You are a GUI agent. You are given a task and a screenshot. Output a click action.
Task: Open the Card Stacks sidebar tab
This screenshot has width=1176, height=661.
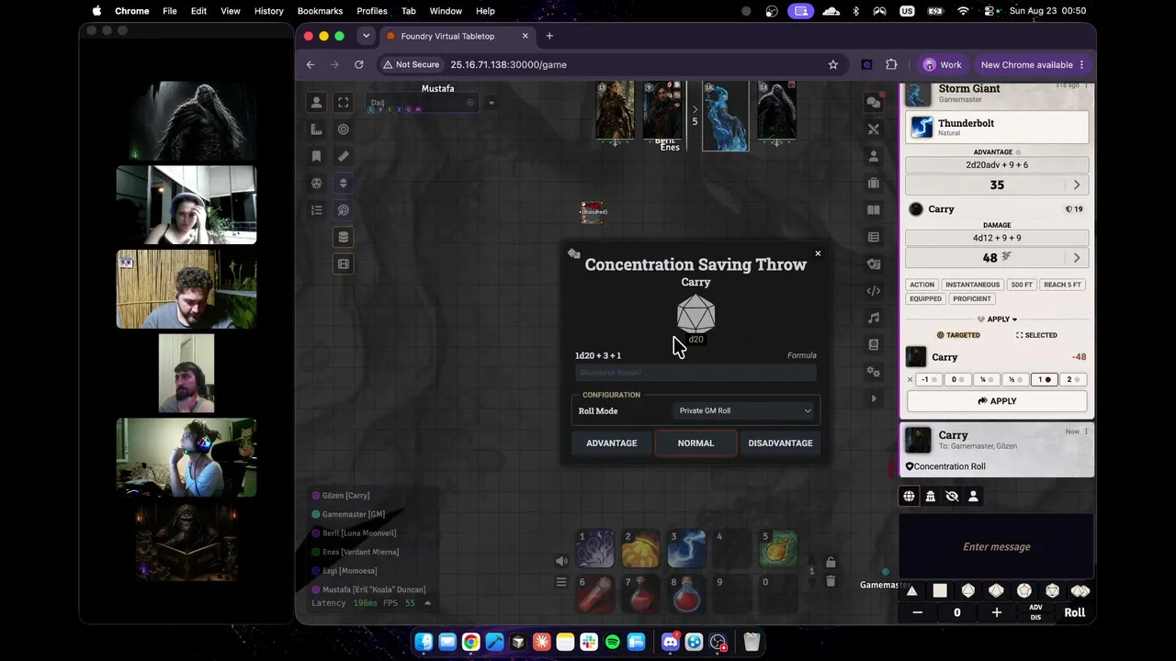(x=874, y=264)
